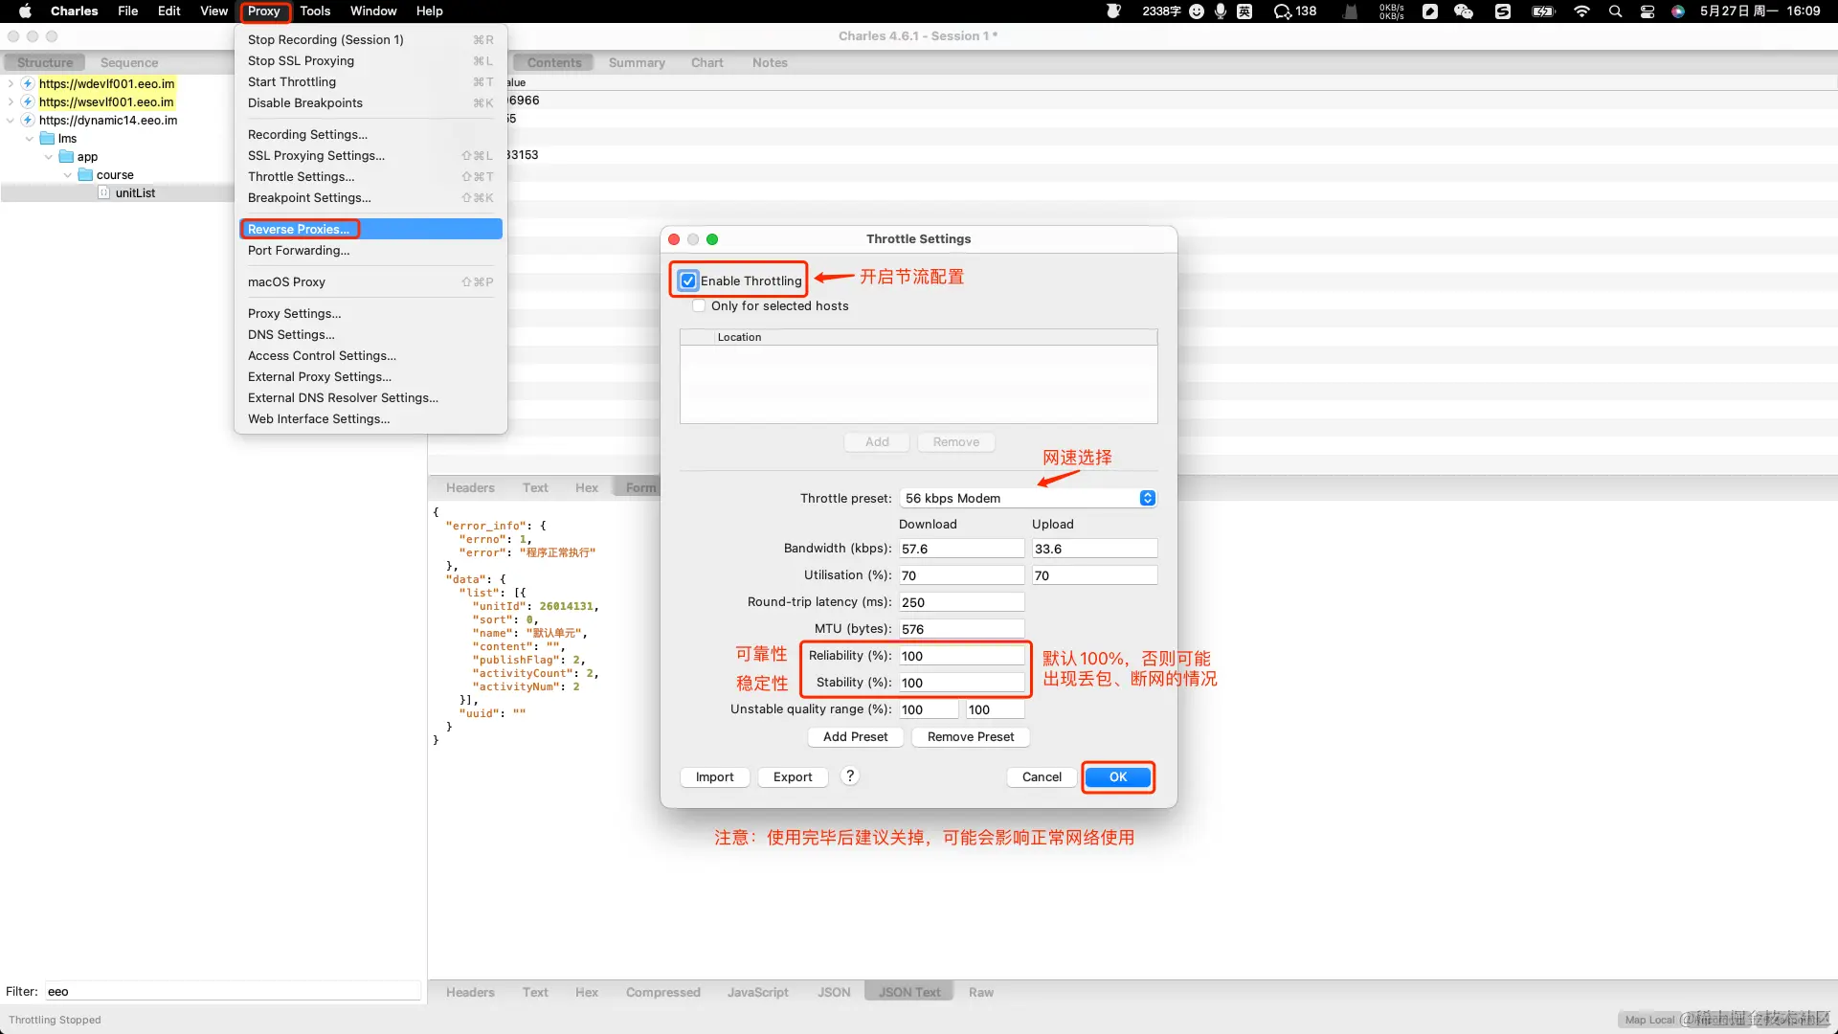Click the Siri icon in menu bar
This screenshot has width=1838, height=1034.
tap(1678, 11)
